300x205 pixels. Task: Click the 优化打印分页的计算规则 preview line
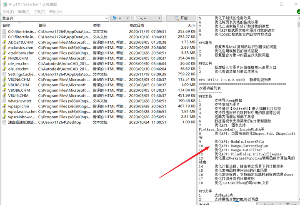click(x=235, y=179)
